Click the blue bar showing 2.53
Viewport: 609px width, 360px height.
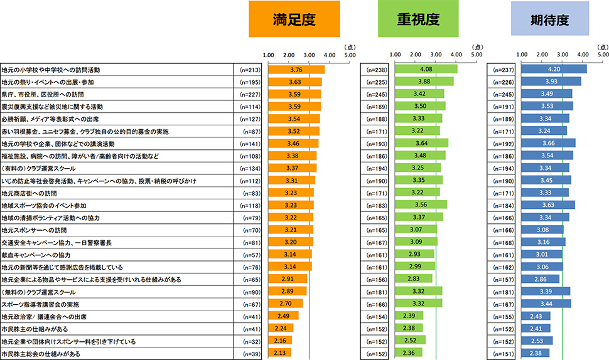537,341
